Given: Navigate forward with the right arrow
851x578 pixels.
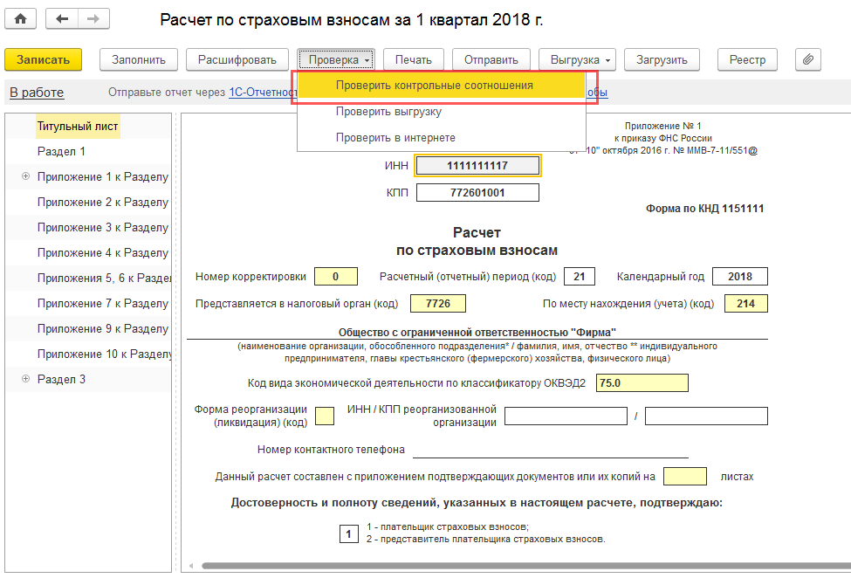Looking at the screenshot, I should pyautogui.click(x=93, y=19).
